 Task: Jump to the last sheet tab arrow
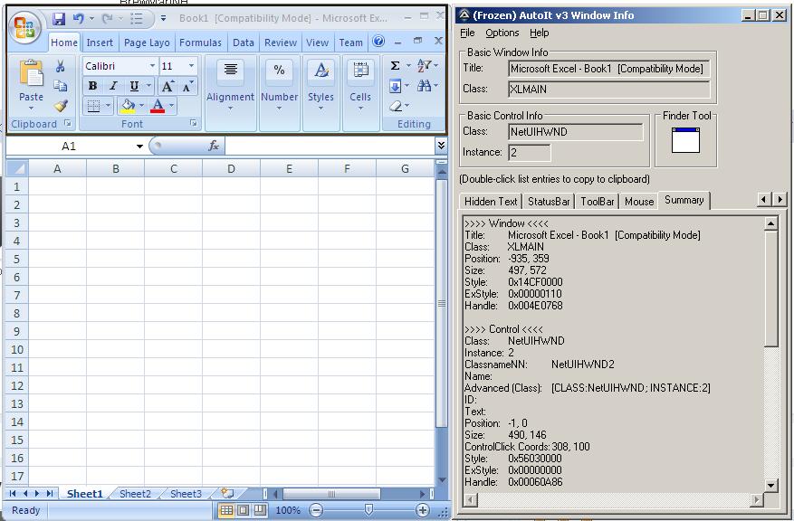point(50,494)
